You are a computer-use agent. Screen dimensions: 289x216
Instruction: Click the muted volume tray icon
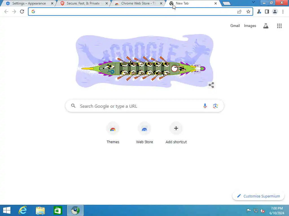click(x=262, y=211)
